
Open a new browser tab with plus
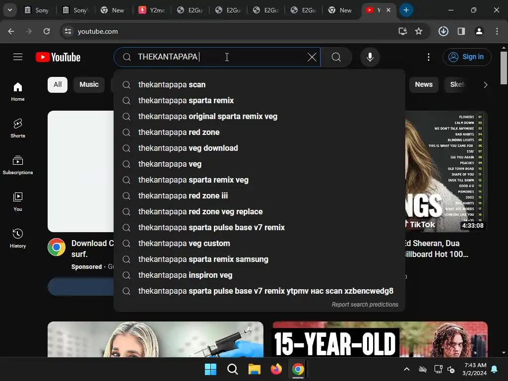pyautogui.click(x=406, y=10)
